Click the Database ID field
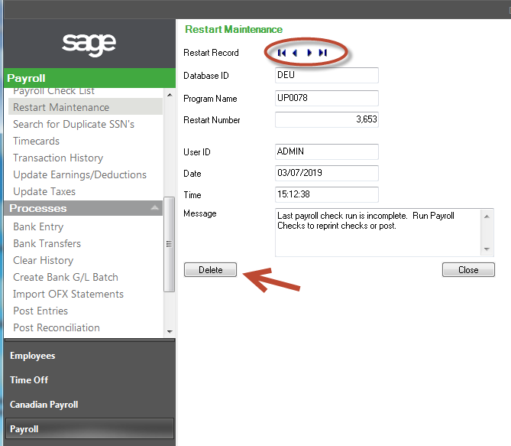511x446 pixels. click(327, 76)
